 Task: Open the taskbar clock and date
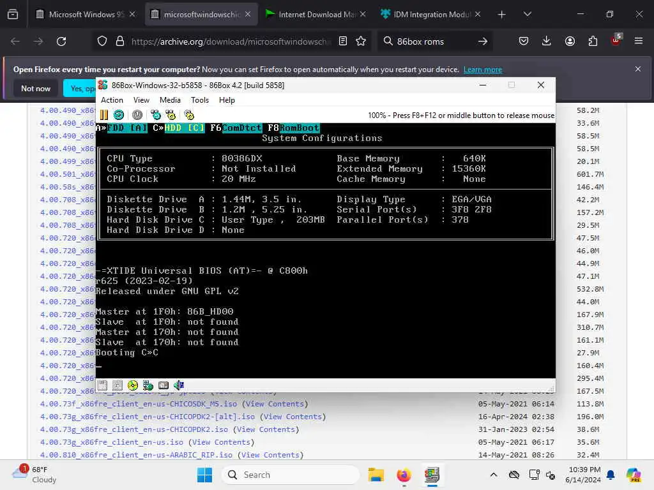(x=582, y=475)
